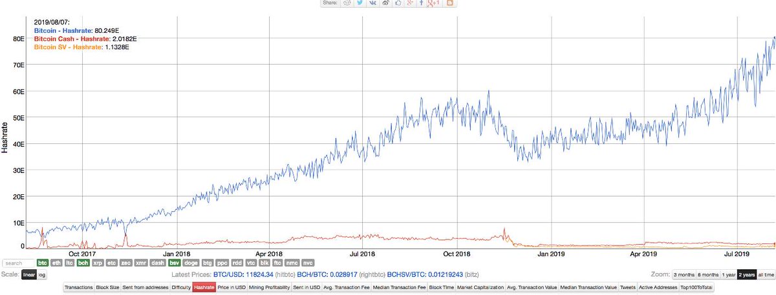Image resolution: width=776 pixels, height=295 pixels.
Task: Open Market Capitalization tab
Action: 480,287
